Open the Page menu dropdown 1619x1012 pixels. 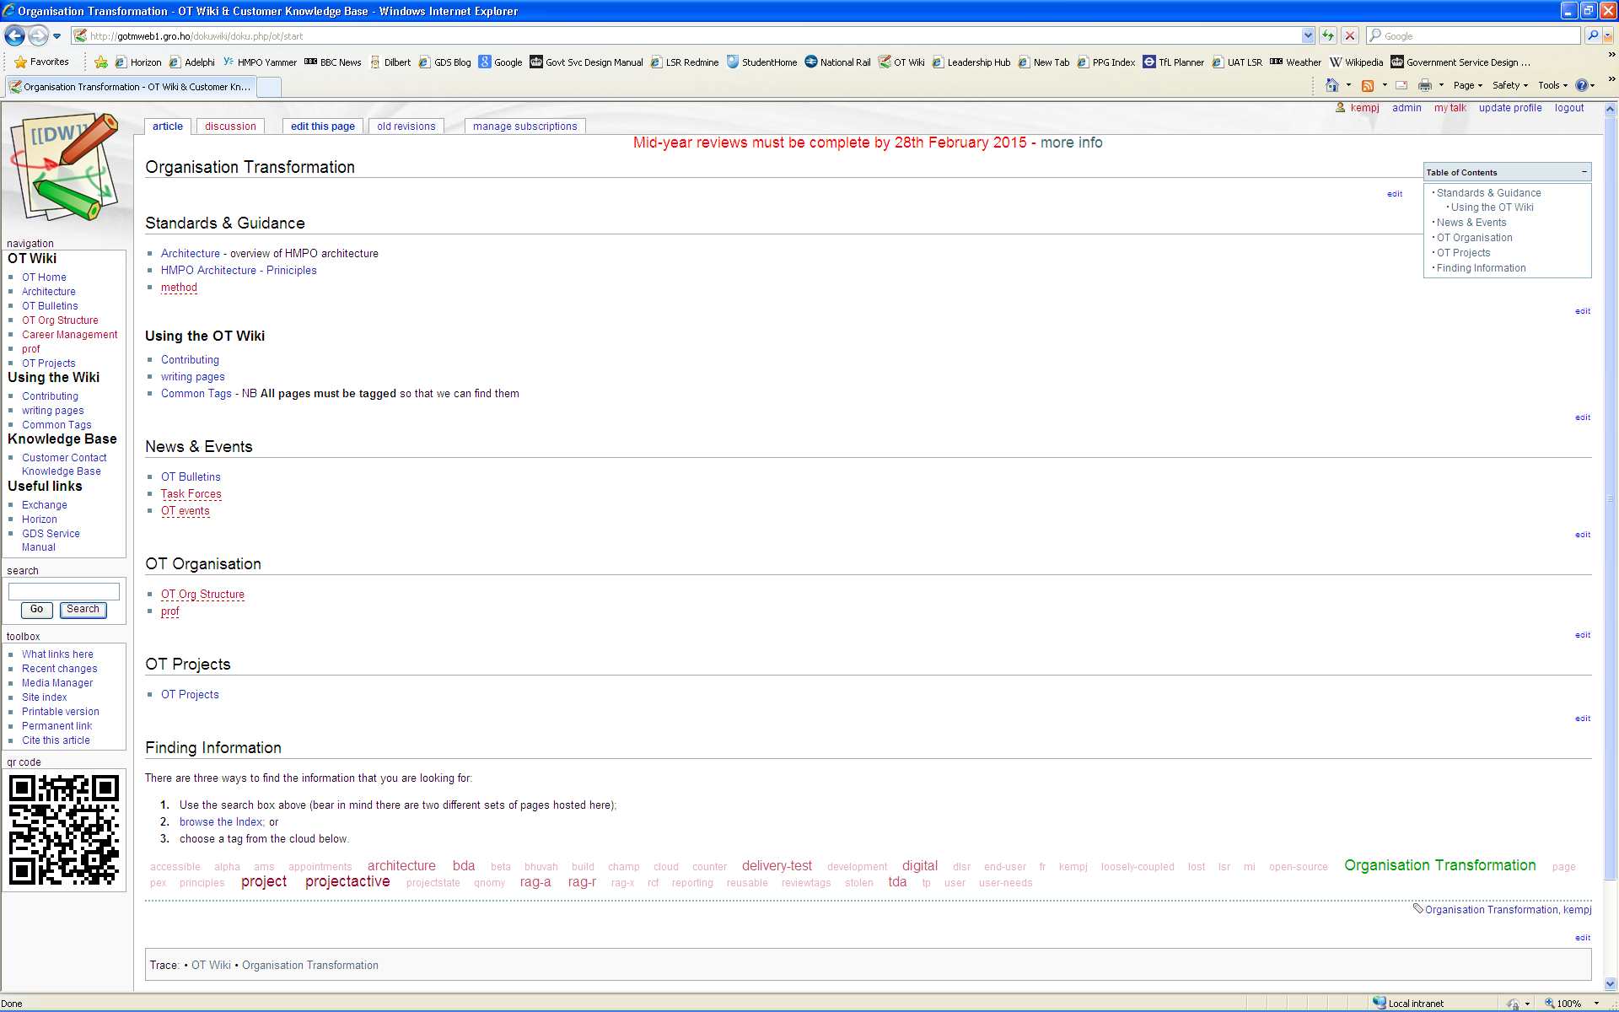click(1468, 85)
